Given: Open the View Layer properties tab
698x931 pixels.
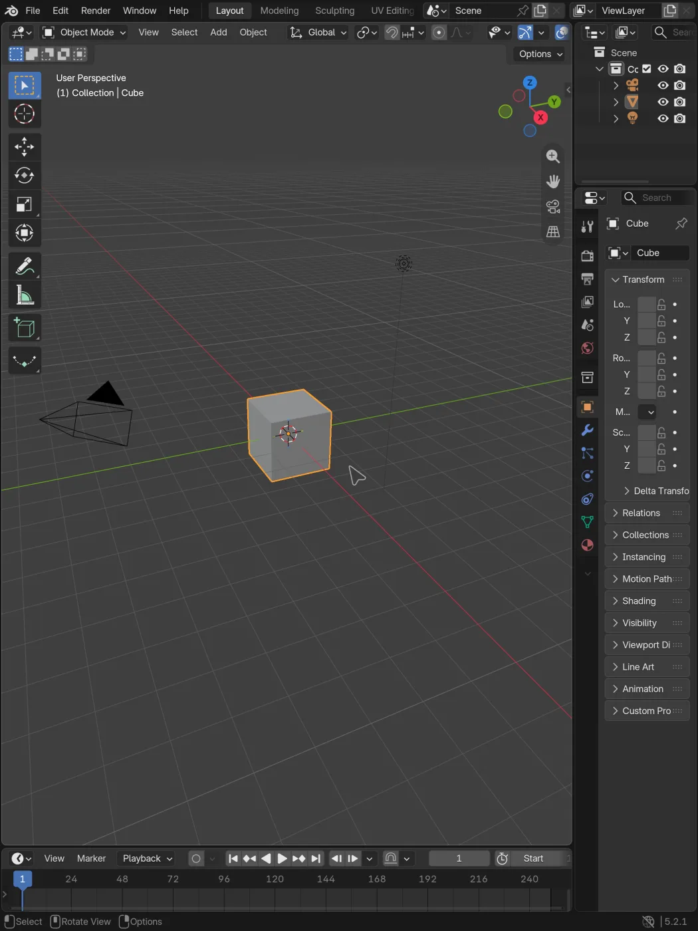Looking at the screenshot, I should point(587,302).
